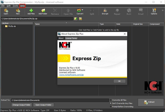
Task: Expand the Convert dropdown arrow
Action: point(82,10)
